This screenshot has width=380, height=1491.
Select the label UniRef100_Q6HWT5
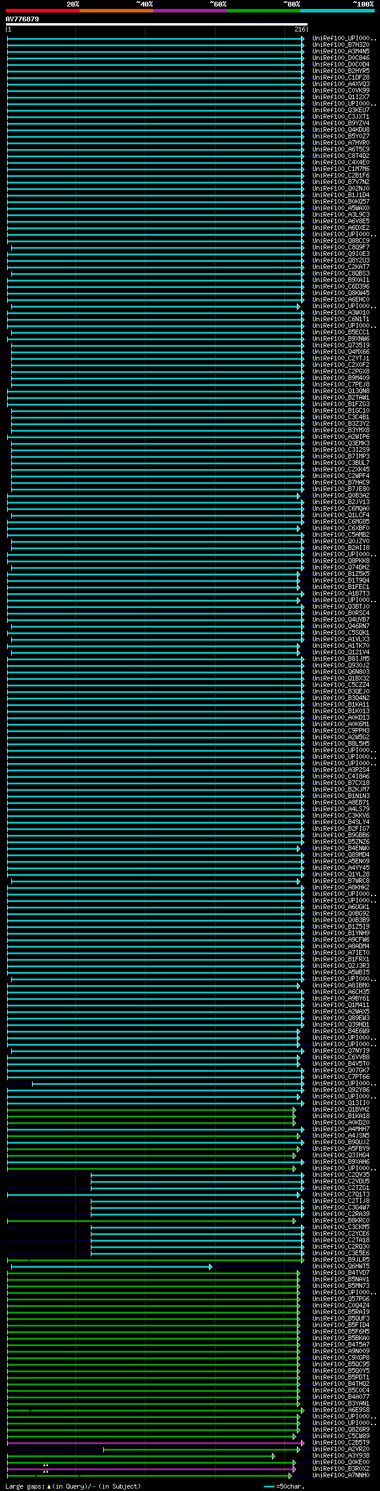(341, 1266)
